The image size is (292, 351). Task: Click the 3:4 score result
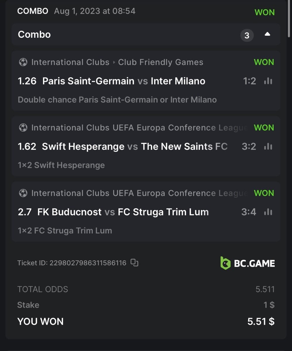click(248, 212)
